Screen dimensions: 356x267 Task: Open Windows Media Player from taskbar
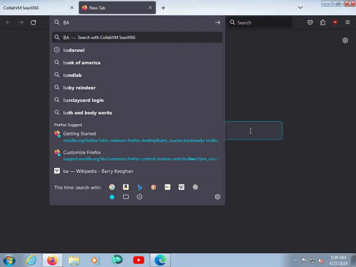point(95,260)
